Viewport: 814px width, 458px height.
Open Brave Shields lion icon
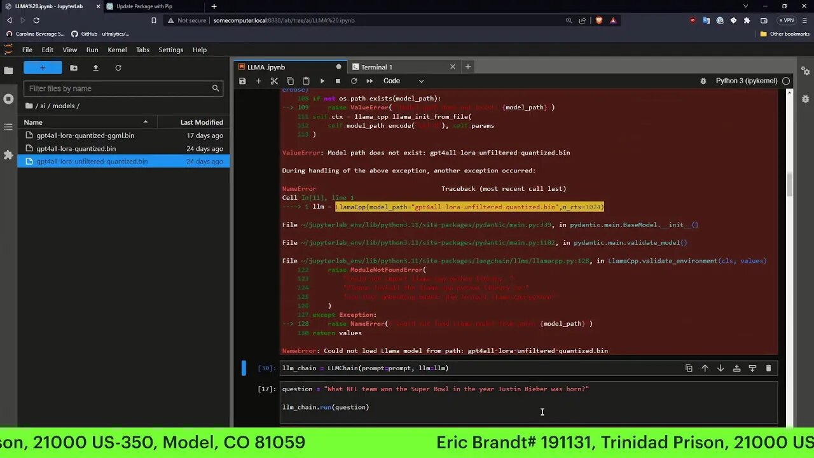coord(598,20)
